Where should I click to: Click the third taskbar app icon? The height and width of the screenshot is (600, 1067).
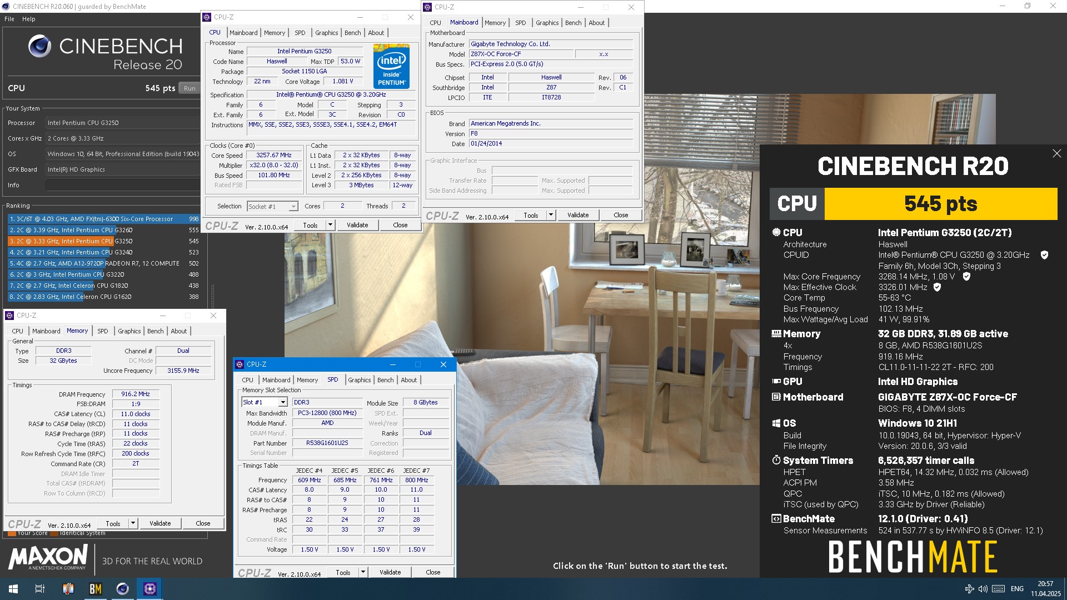click(x=68, y=589)
